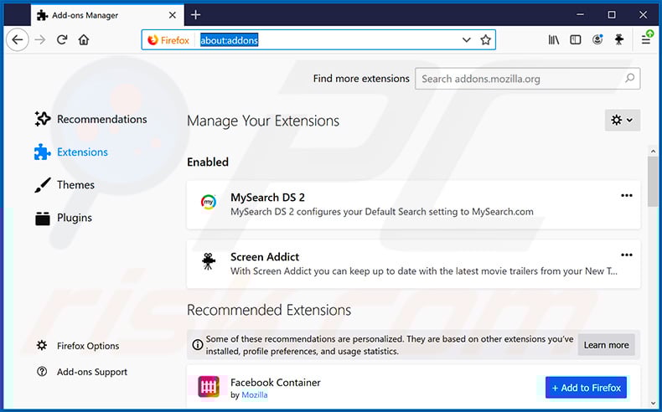Click the recommendations info circle icon
This screenshot has width=662, height=412.
tap(197, 345)
